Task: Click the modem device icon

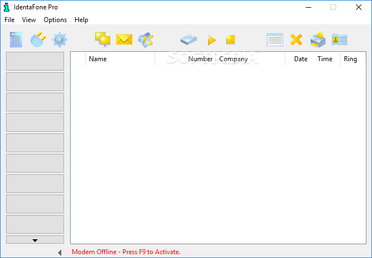Action: pyautogui.click(x=189, y=39)
